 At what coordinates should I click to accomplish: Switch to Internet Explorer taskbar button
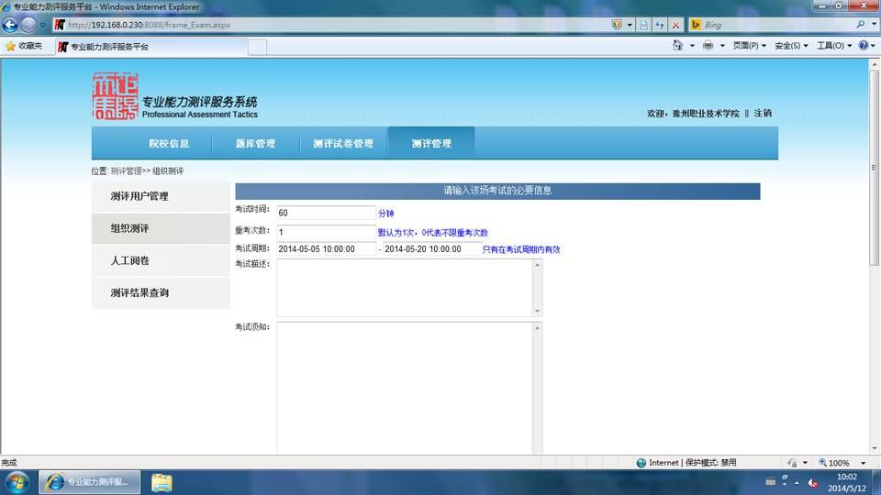pyautogui.click(x=89, y=482)
